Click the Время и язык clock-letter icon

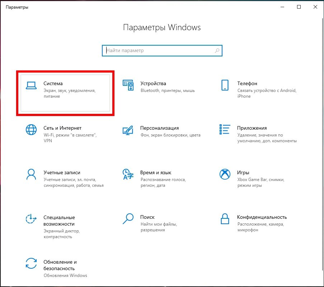pyautogui.click(x=128, y=174)
